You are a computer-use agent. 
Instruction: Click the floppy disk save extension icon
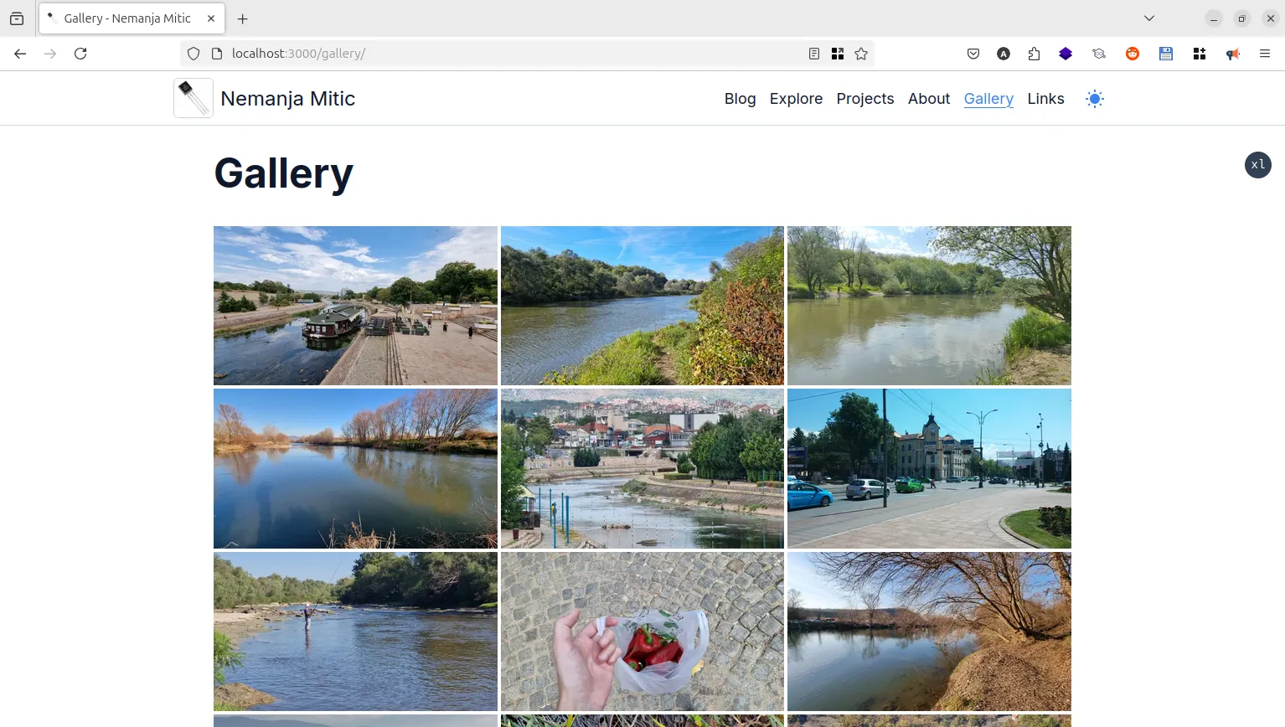tap(1166, 53)
